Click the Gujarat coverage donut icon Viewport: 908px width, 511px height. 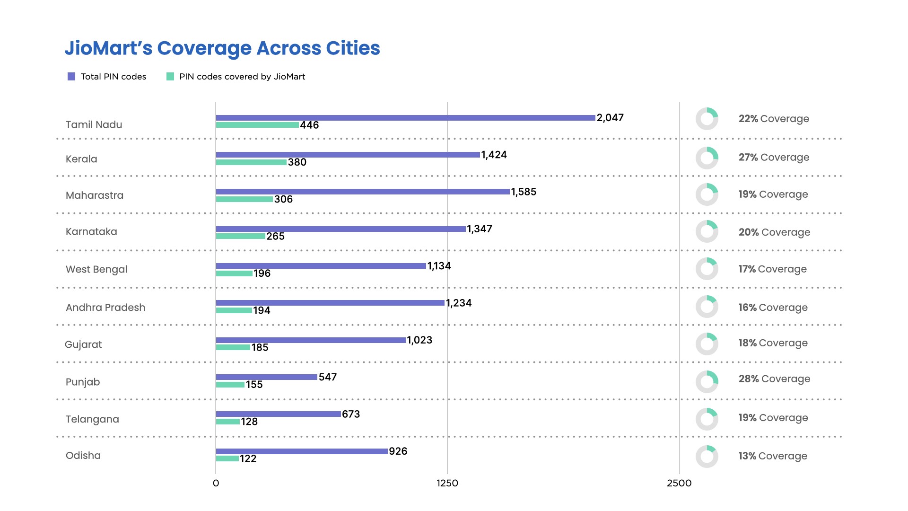point(707,344)
